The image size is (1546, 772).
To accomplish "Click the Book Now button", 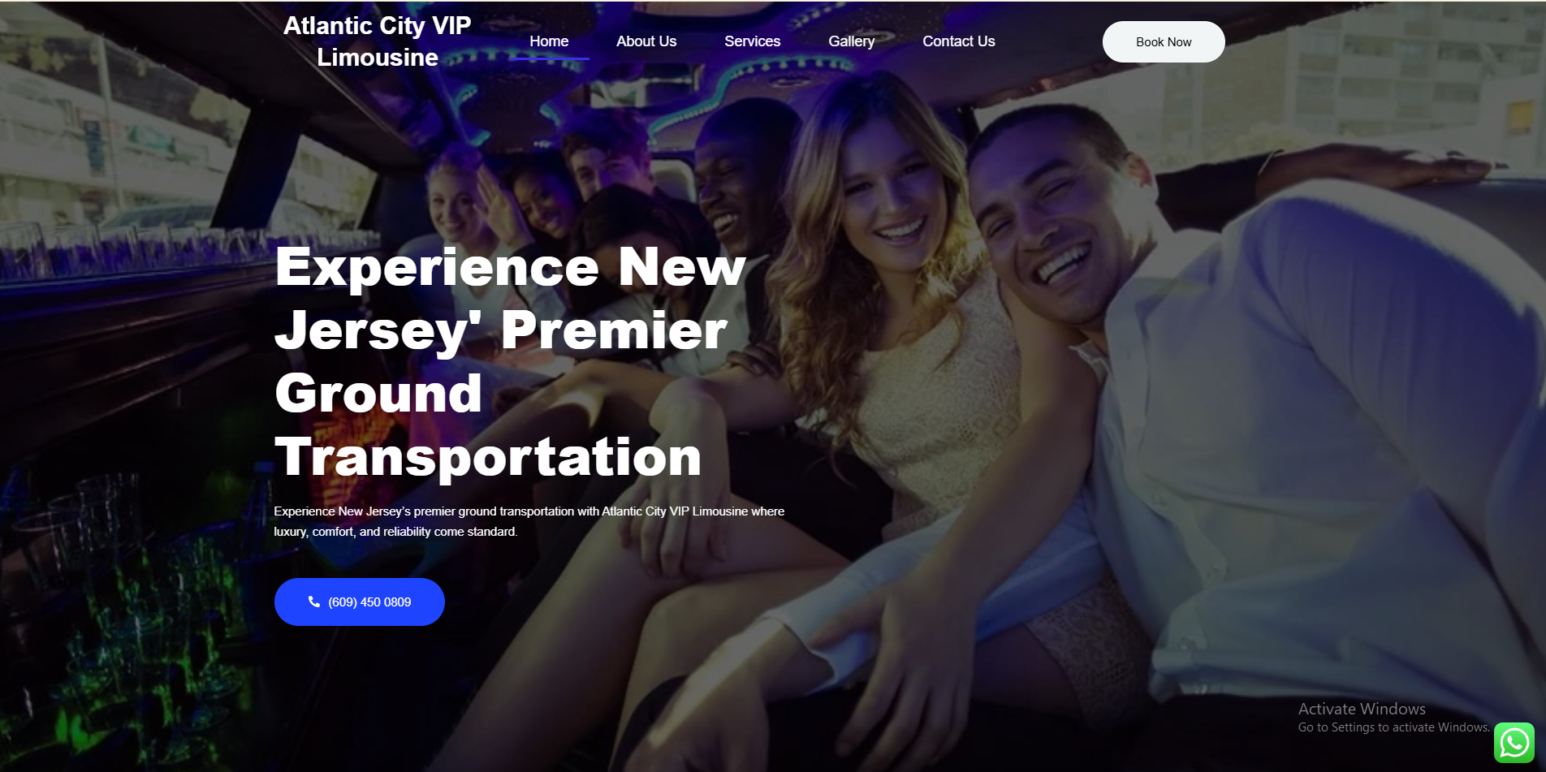I will point(1164,41).
